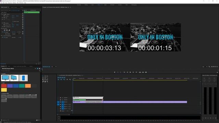Viewport: 219px width, 123px height.
Task: Collapse the Graphics section in Libraries
Action: click(x=1, y=74)
